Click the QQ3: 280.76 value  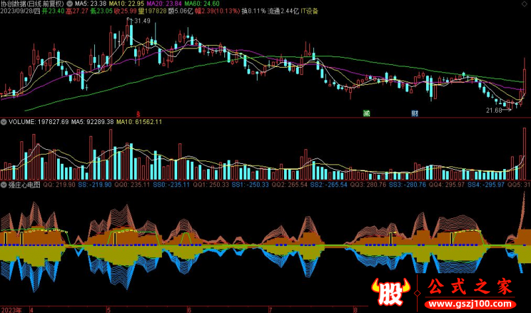point(368,185)
